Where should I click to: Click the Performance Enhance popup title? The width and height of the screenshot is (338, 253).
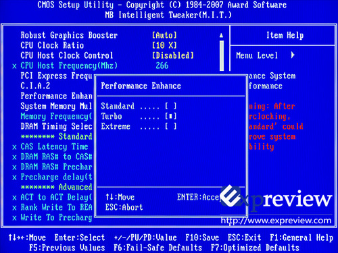tap(141, 86)
